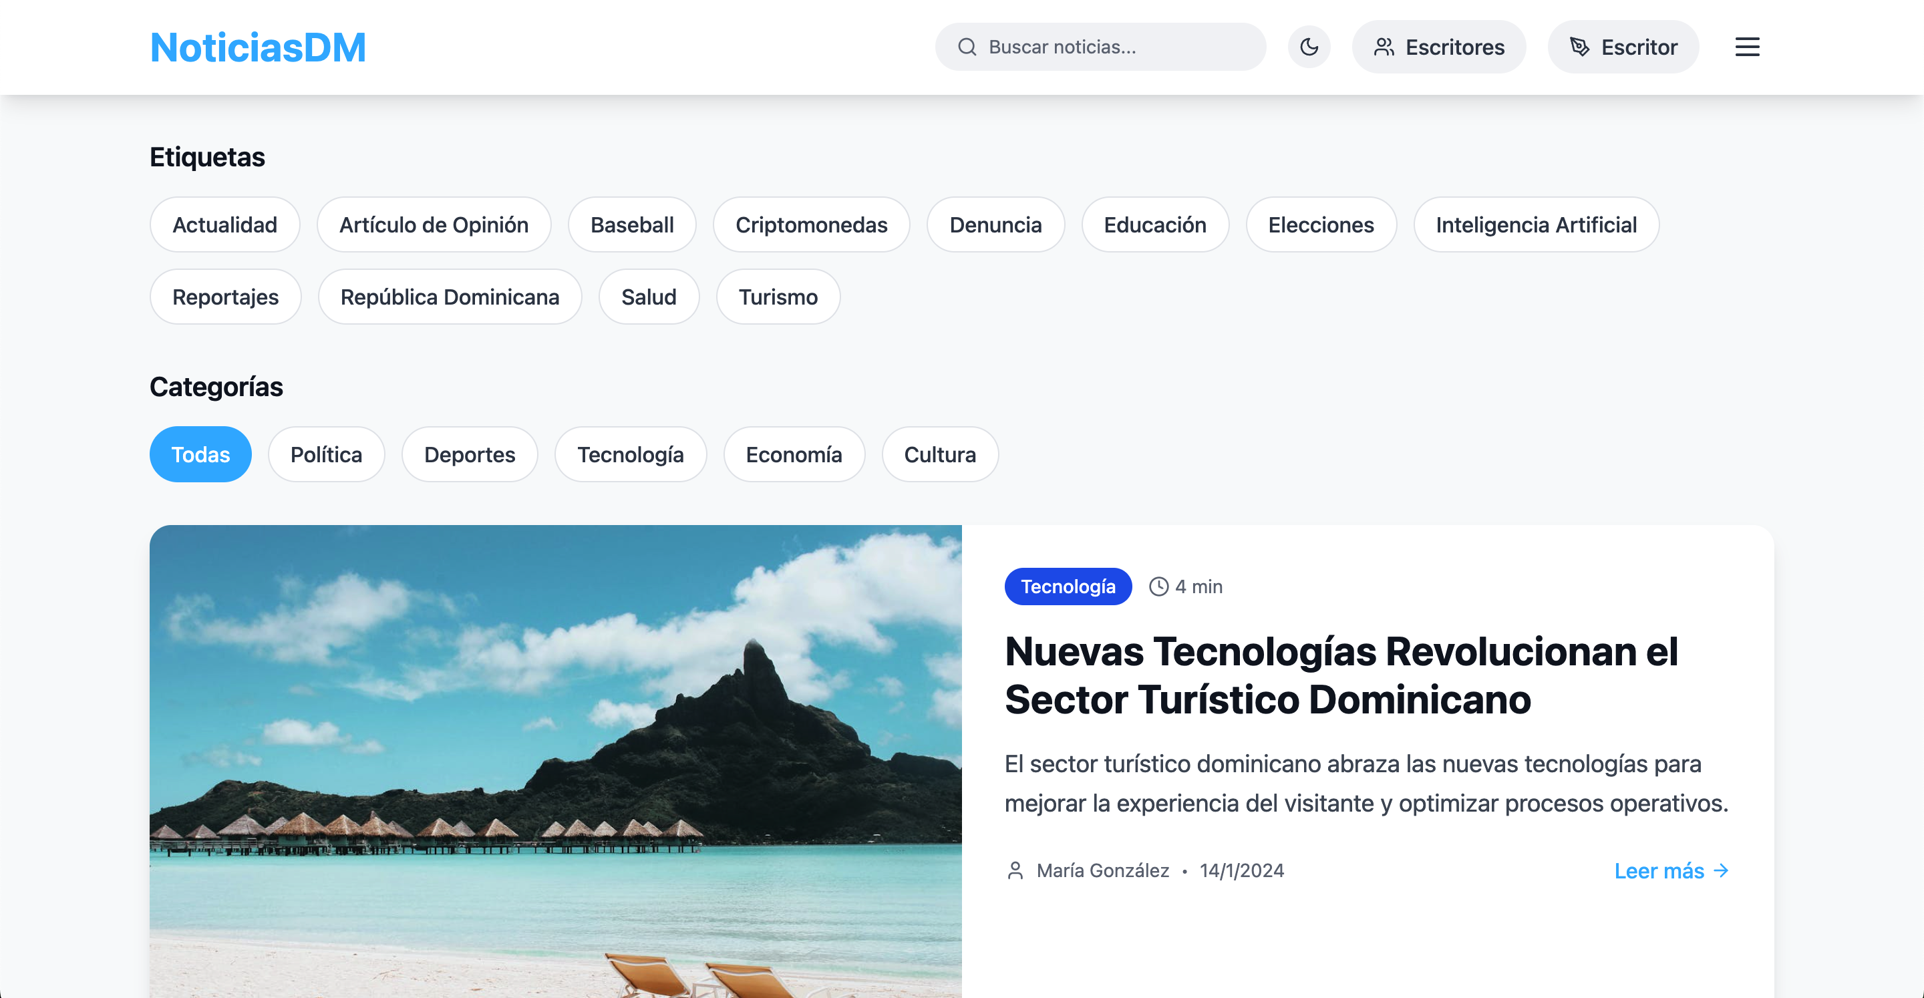Filter news by Economía category
This screenshot has height=998, width=1924.
coord(793,454)
